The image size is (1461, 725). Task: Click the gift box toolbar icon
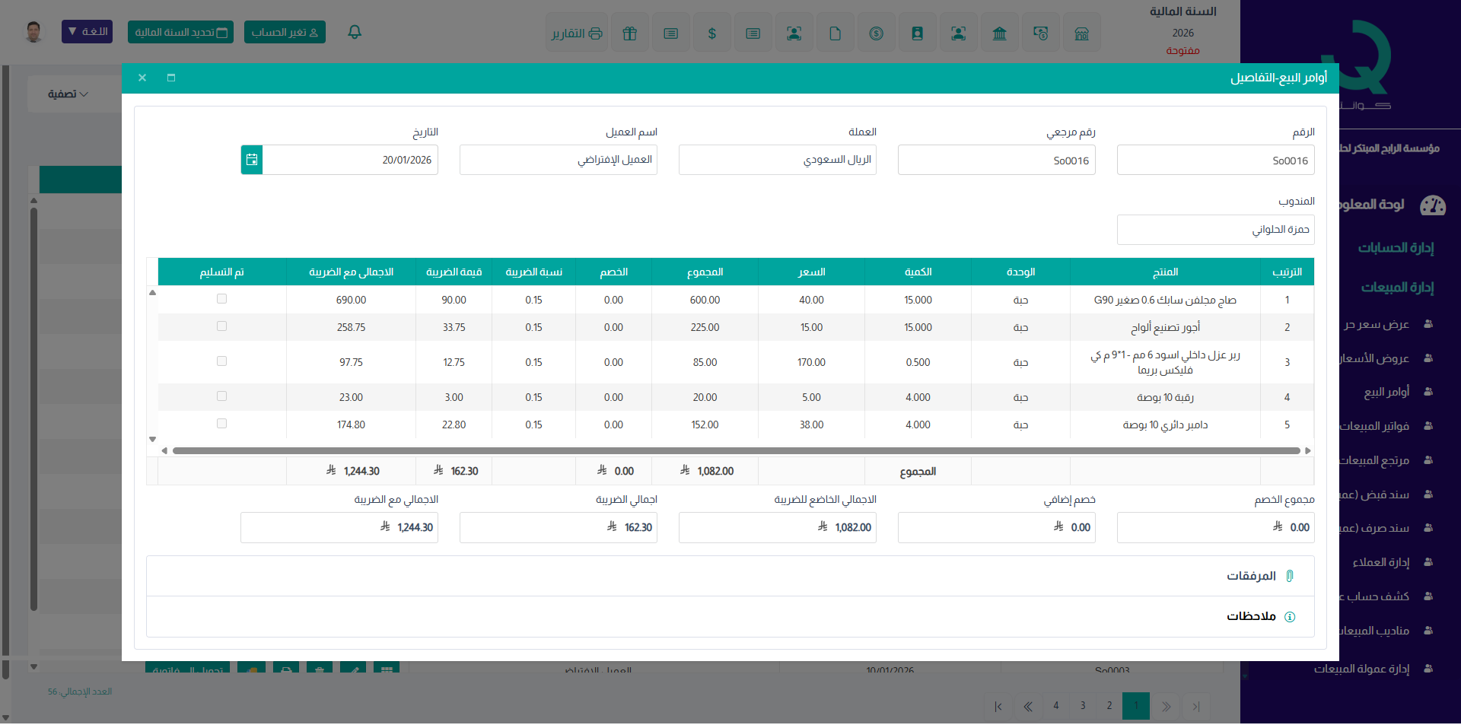pos(629,33)
